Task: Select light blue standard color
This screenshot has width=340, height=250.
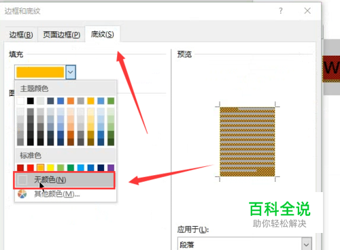Action: pyautogui.click(x=81, y=168)
